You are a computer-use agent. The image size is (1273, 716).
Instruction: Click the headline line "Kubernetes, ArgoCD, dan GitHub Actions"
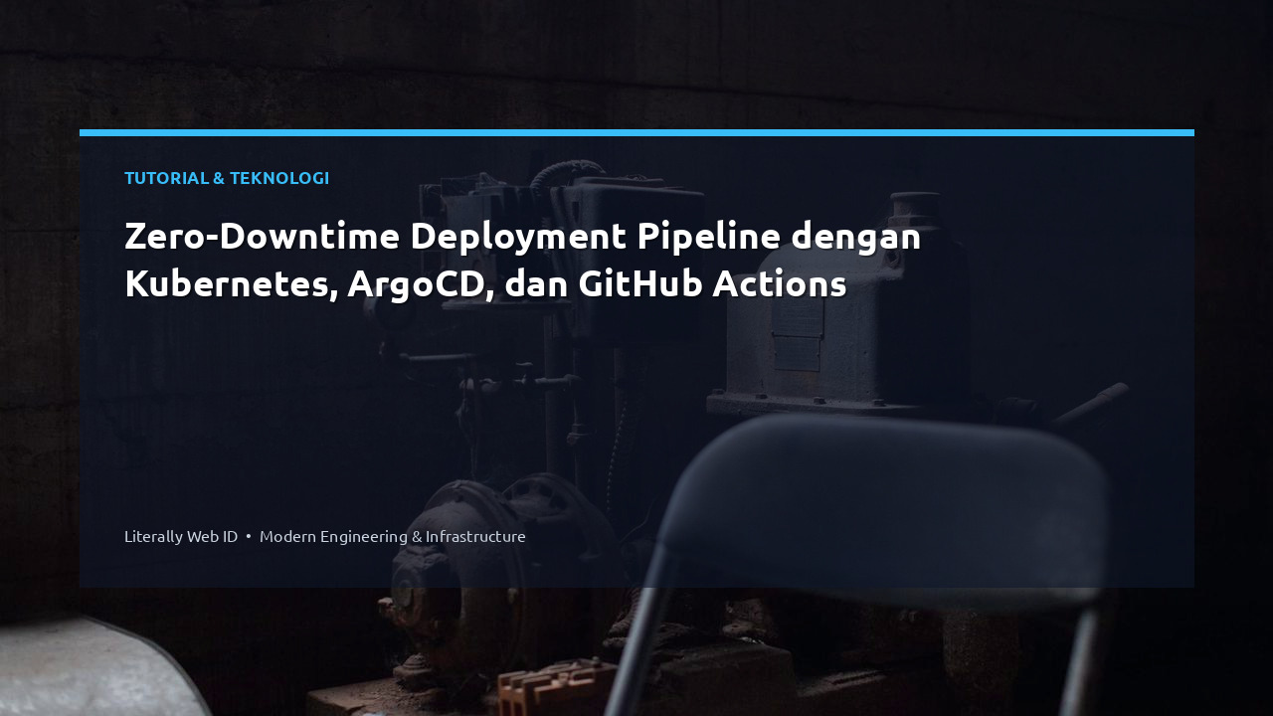pyautogui.click(x=485, y=284)
